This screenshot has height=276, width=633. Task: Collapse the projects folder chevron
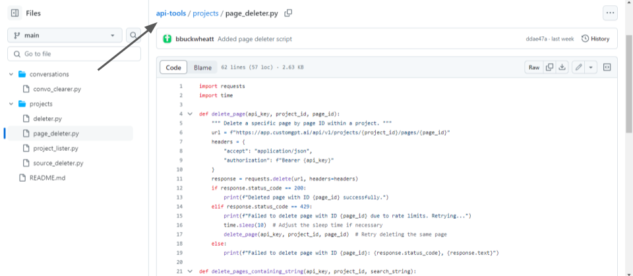pos(11,104)
